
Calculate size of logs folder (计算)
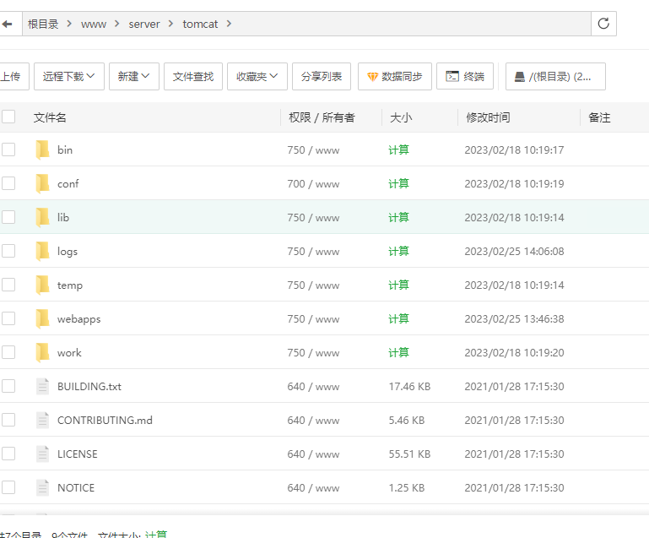[x=398, y=251]
